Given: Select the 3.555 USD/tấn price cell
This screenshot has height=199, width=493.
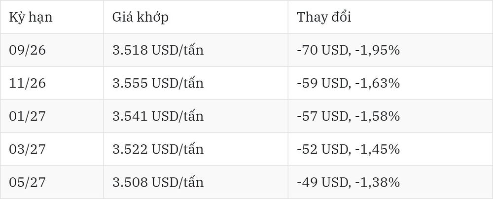Looking at the screenshot, I should click(196, 83).
